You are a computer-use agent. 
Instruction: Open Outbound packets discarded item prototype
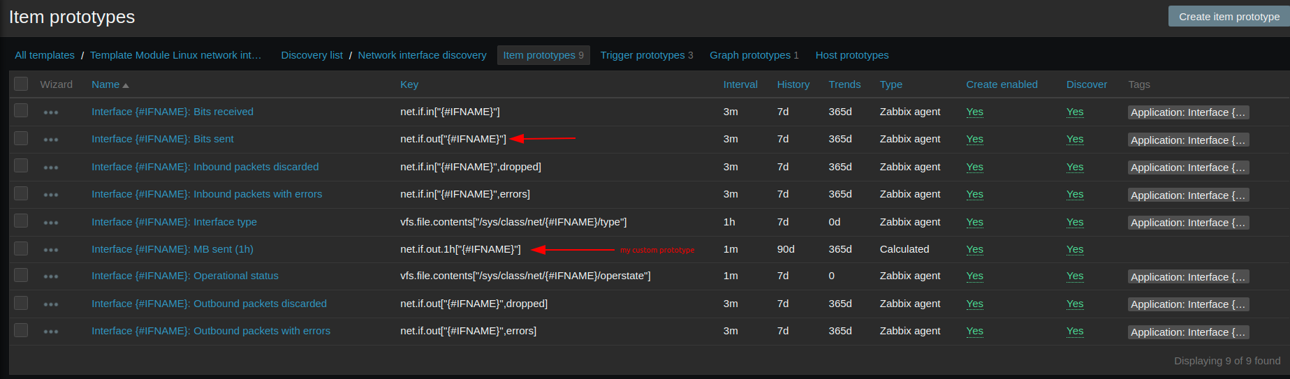(209, 304)
